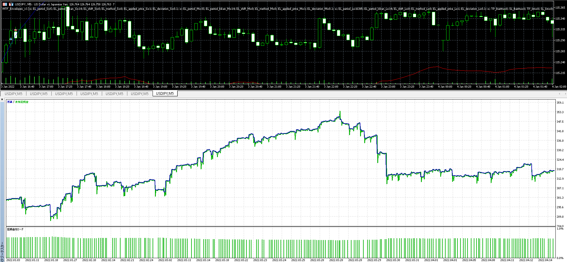Click the 115.315 price scale label
The image size is (567, 262).
click(560, 29)
